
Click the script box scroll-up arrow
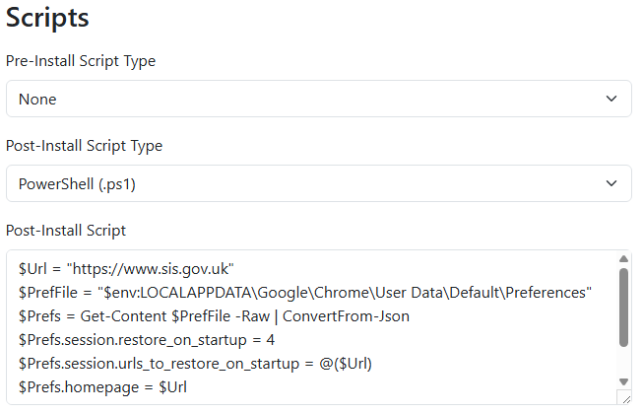point(623,260)
